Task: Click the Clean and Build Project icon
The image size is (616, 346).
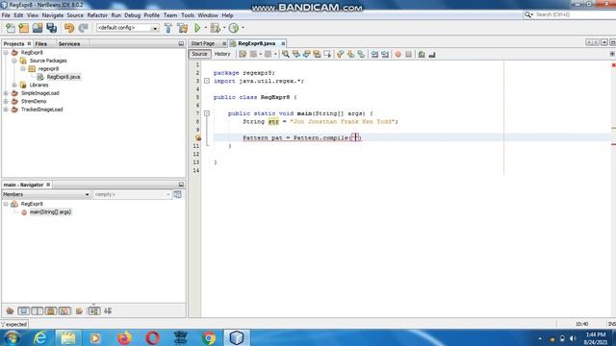Action: point(183,28)
